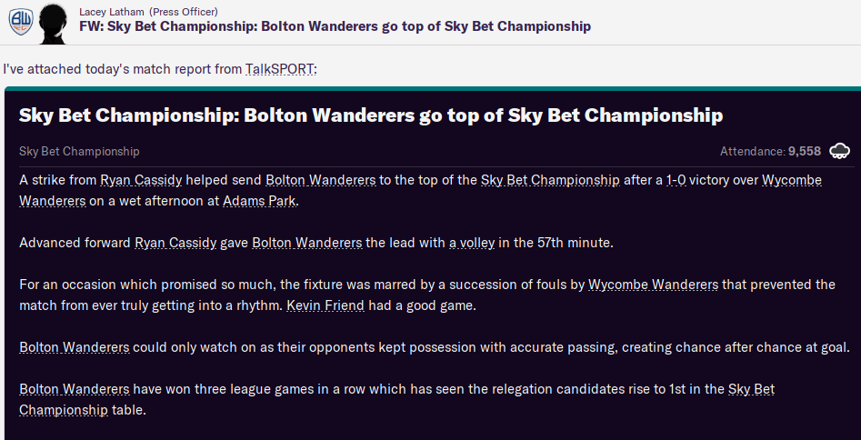Click Sky Bet Championship link before 'after a 1-0'
Screen dimensions: 861x440
point(550,180)
